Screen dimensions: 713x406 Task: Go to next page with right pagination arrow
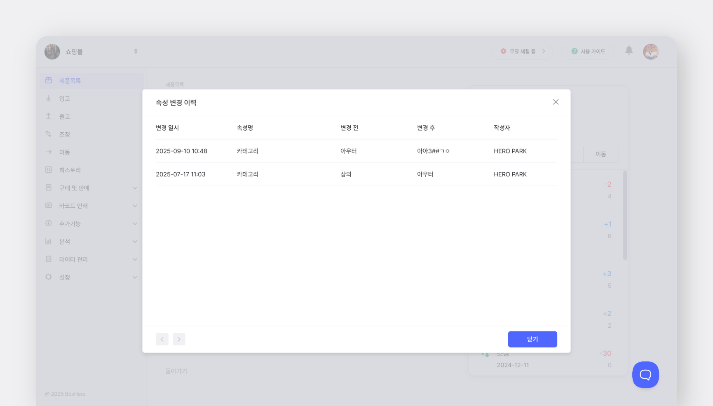pyautogui.click(x=179, y=339)
